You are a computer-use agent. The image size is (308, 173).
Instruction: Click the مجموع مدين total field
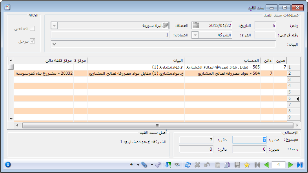(x=250, y=140)
